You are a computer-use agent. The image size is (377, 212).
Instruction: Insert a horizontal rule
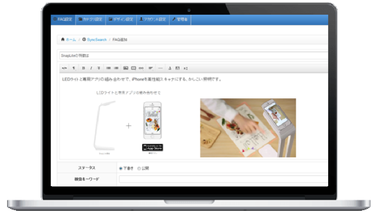(160, 68)
